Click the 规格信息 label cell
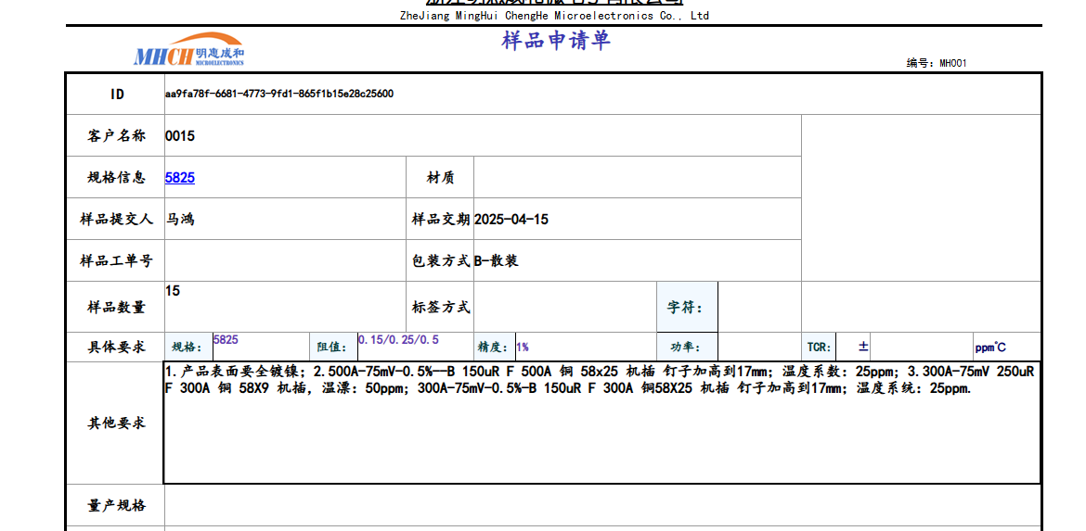1086x531 pixels. 116,178
